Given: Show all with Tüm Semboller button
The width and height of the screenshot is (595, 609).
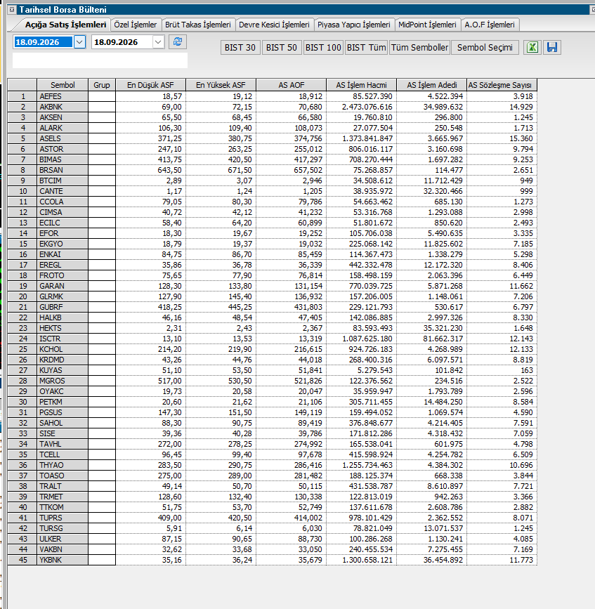Looking at the screenshot, I should coord(419,47).
